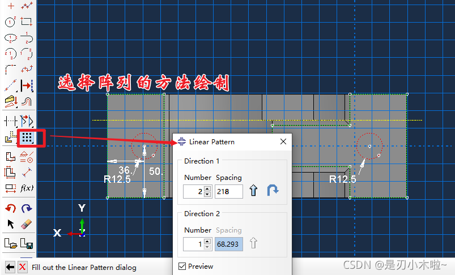The width and height of the screenshot is (455, 275).
Task: Cancel procedure with red X button
Action: [x=22, y=267]
